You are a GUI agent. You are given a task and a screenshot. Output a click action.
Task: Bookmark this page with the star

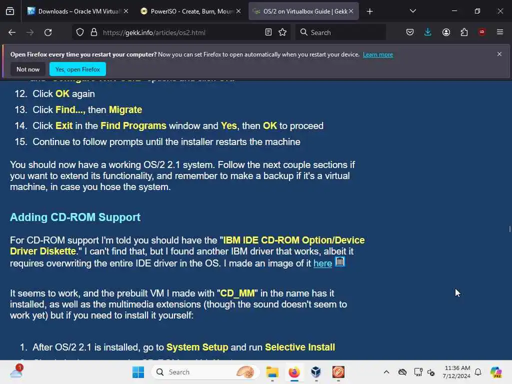283,32
